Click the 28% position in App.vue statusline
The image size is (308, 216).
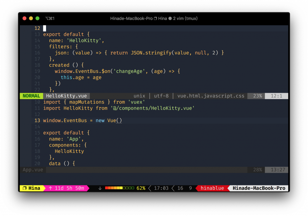(x=257, y=170)
